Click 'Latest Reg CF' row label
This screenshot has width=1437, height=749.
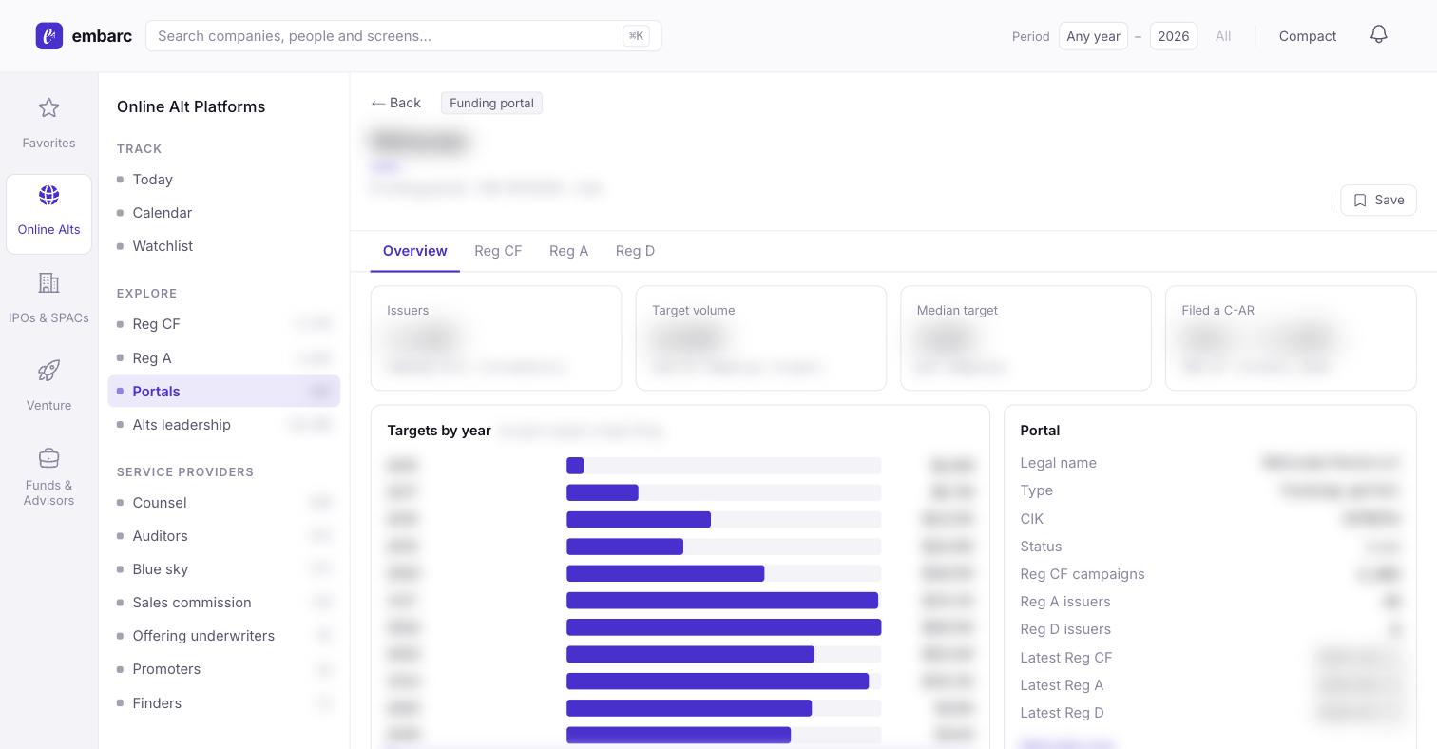[x=1065, y=658]
